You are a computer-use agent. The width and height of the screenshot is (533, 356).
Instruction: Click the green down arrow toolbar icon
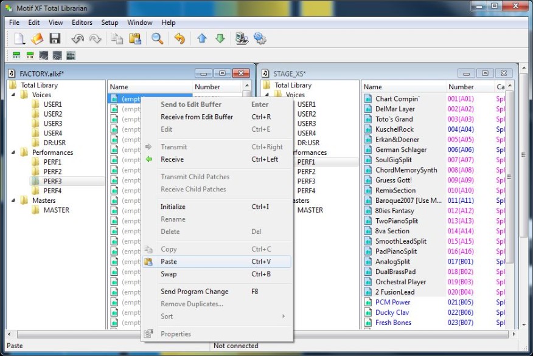220,38
